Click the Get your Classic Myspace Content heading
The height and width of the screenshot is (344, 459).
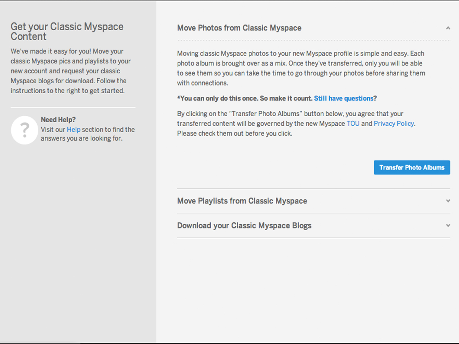(x=67, y=31)
